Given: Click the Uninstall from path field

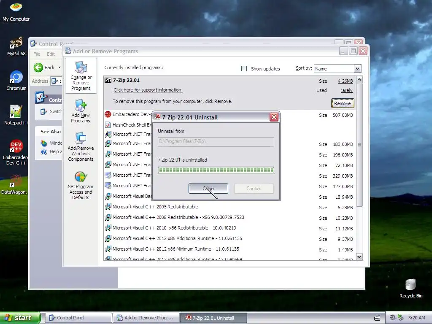Looking at the screenshot, I should (x=216, y=142).
